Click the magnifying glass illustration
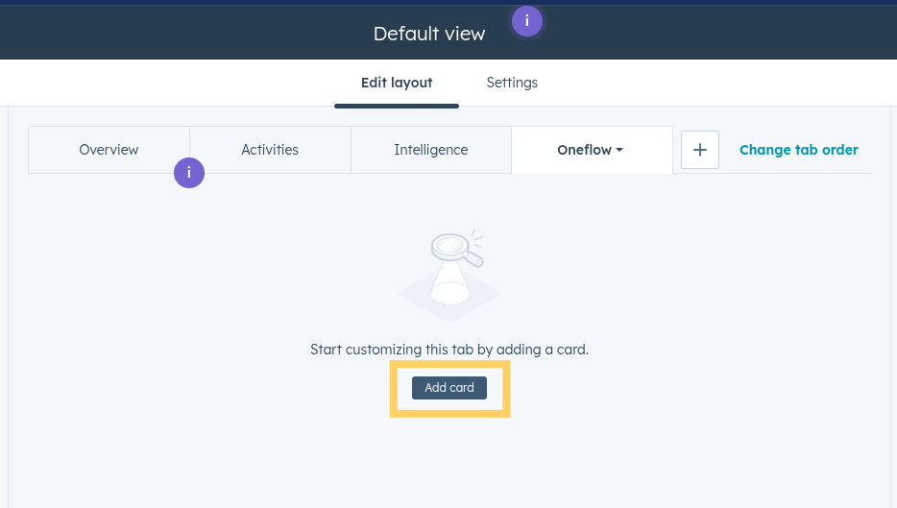Viewport: 897px width, 508px height. click(x=457, y=249)
